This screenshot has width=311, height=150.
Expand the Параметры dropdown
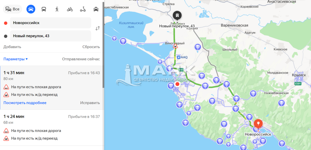(16, 59)
